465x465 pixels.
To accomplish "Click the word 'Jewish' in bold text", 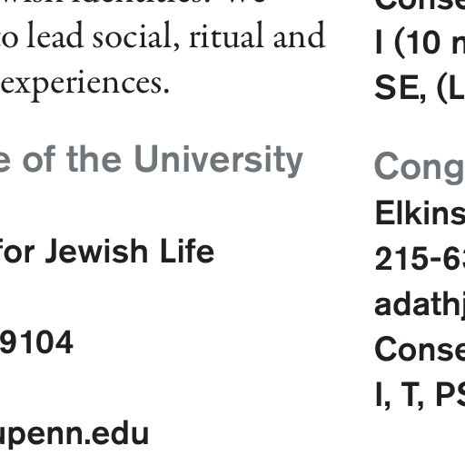I will tap(96, 251).
